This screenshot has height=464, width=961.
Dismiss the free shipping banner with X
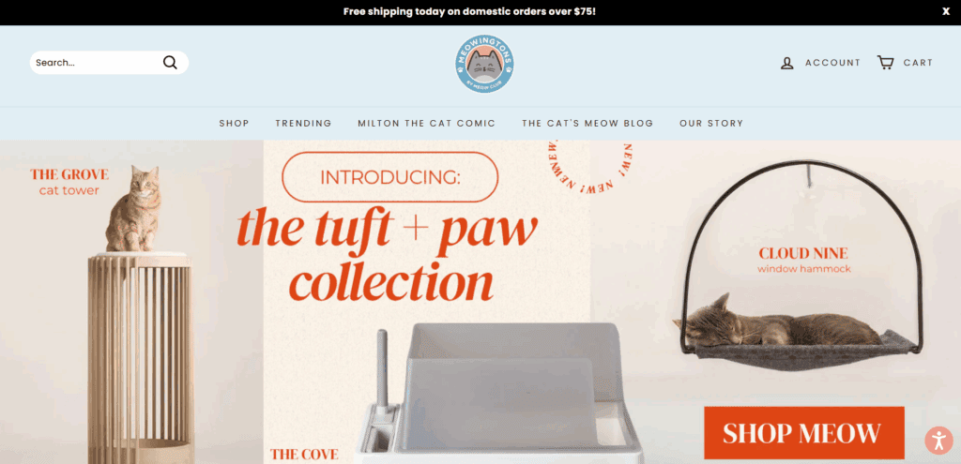946,11
